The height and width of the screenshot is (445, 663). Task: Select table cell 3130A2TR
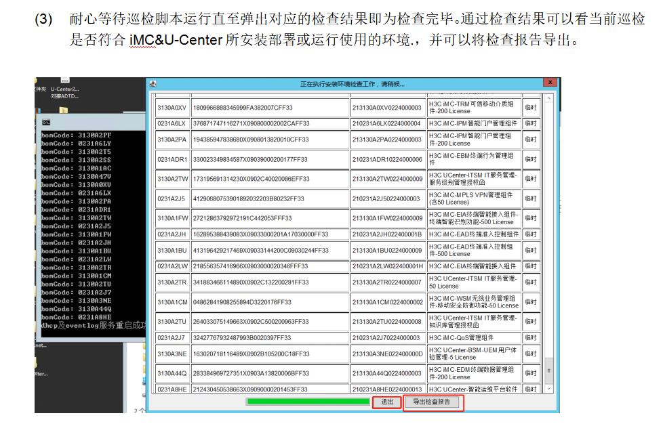click(172, 282)
